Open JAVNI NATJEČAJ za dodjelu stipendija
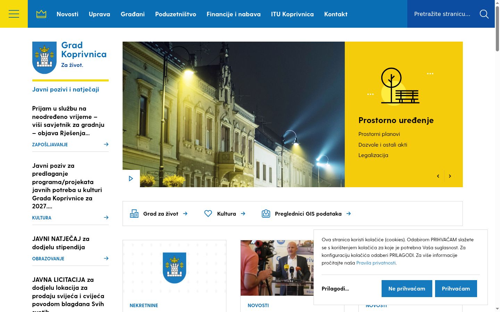Image resolution: width=500 pixels, height=312 pixels. click(x=61, y=243)
